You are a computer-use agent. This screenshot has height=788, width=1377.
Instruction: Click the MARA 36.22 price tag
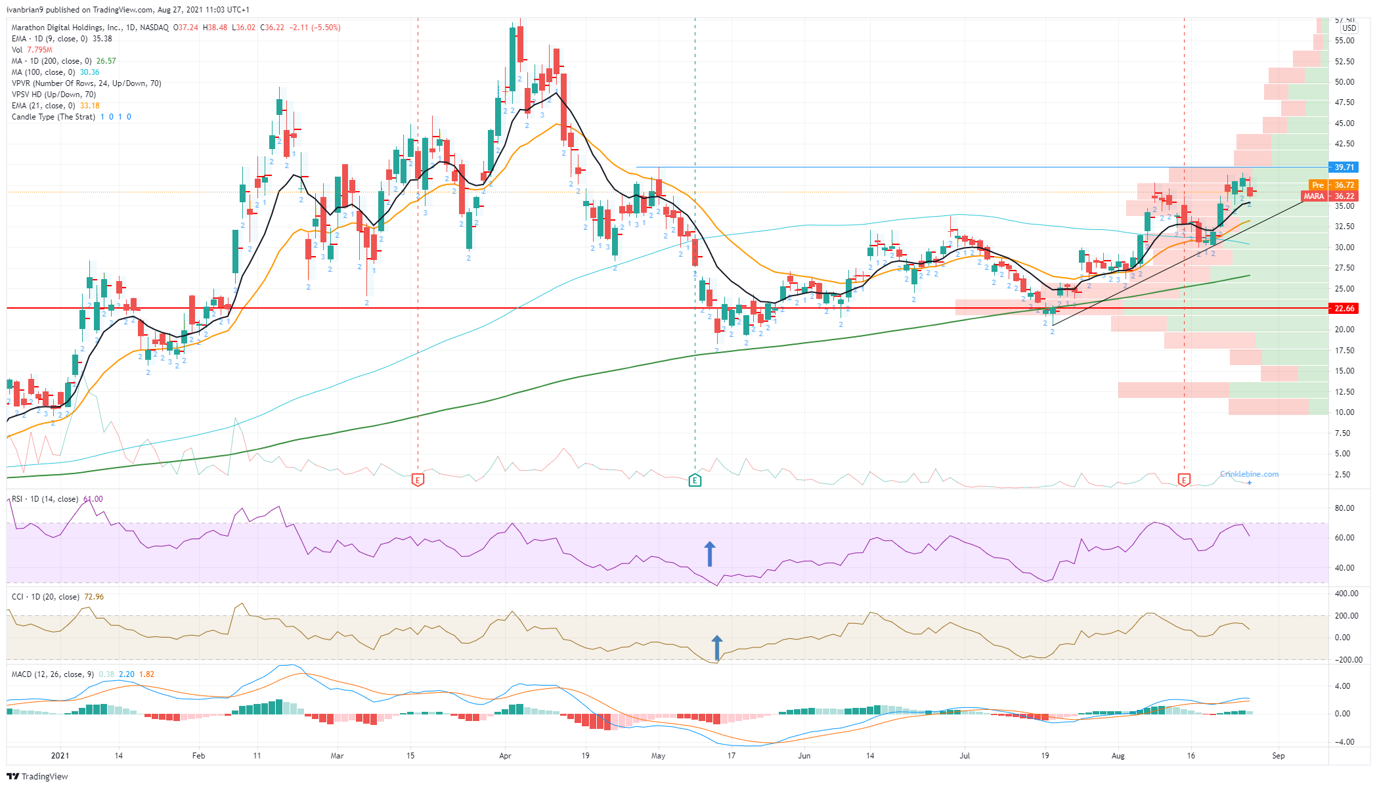click(1329, 196)
